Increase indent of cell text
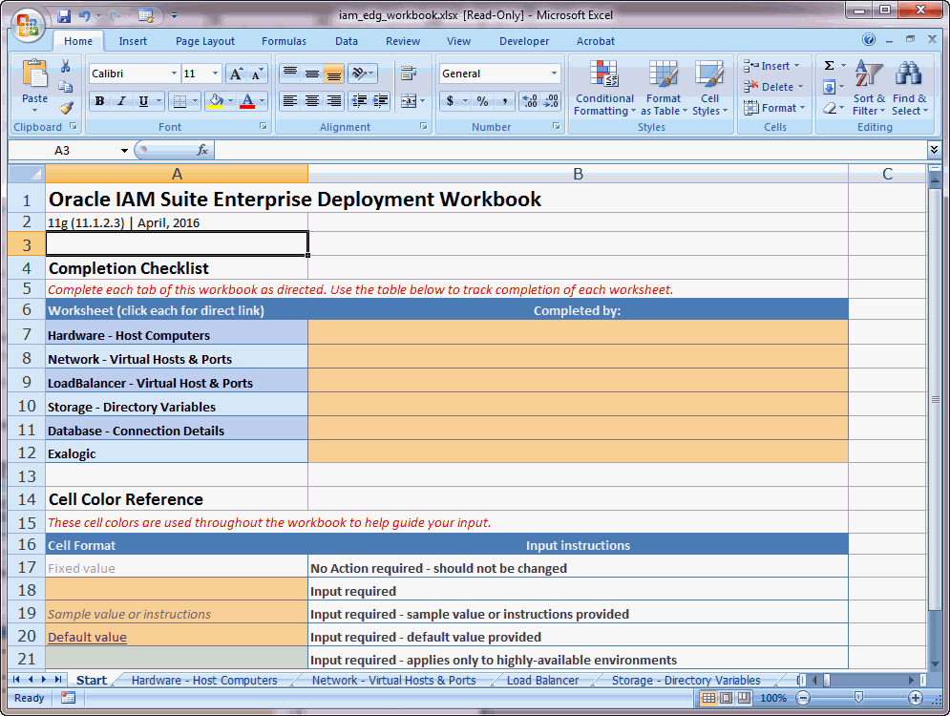 tap(381, 101)
